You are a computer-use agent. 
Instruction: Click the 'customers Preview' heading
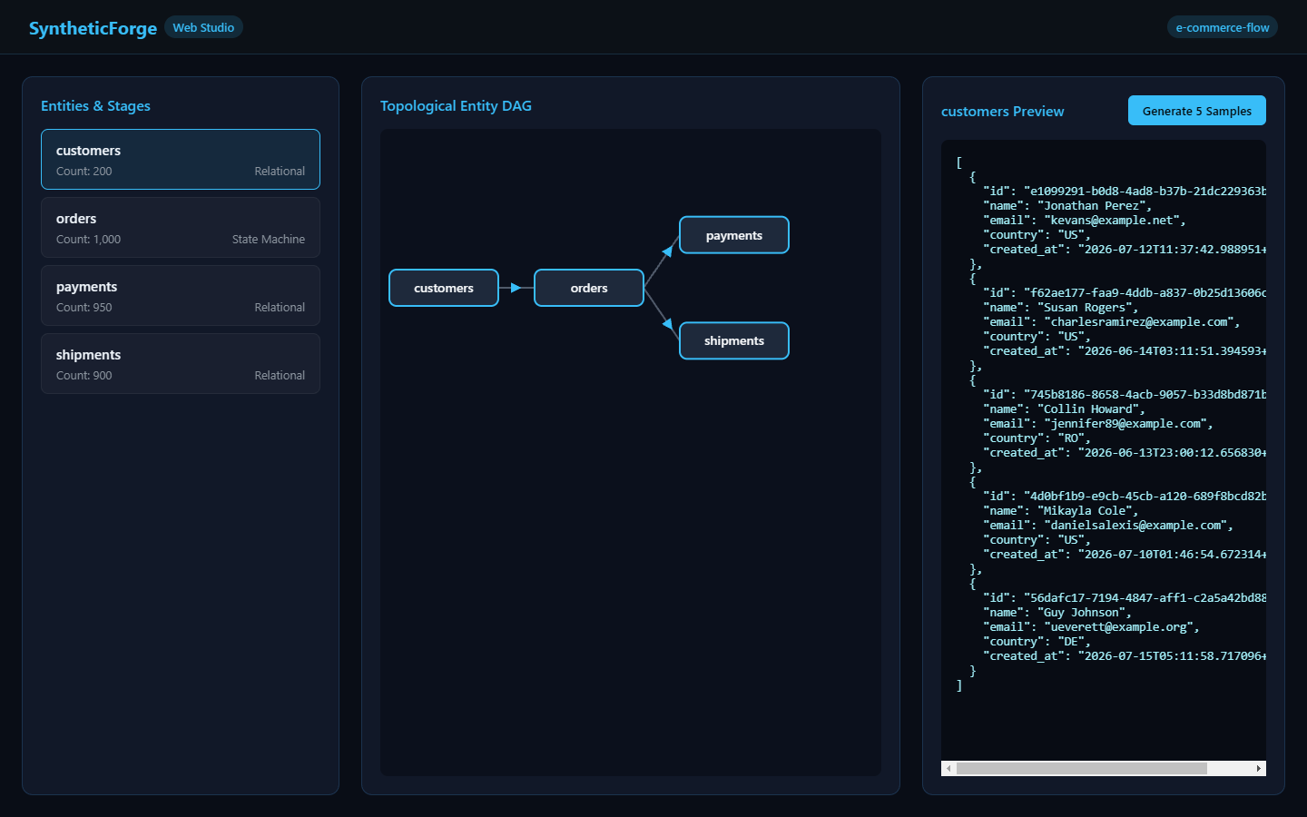pos(1002,111)
